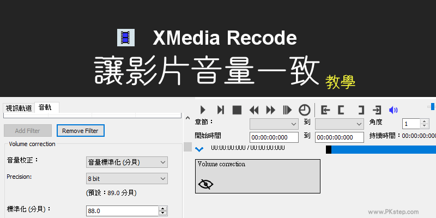The height and width of the screenshot is (218, 436).
Task: Jump to start marker arrow icon
Action: (x=325, y=110)
